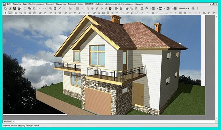The width and height of the screenshot is (221, 130).
Task: Click the eyedropper pick-up parameters icon
Action: (x=60, y=9)
